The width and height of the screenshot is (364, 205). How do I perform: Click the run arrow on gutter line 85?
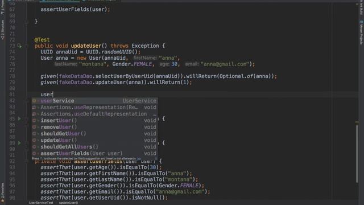[19, 119]
